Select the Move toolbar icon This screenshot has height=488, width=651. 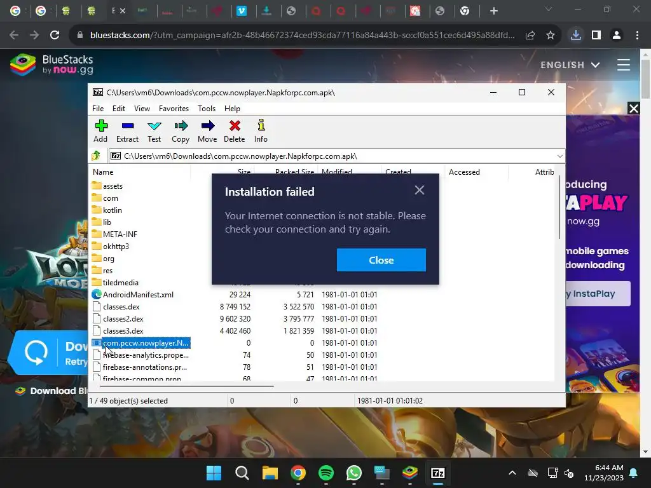[208, 131]
